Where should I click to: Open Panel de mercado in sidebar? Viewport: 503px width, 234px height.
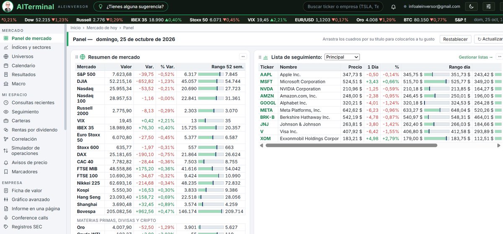[31, 38]
